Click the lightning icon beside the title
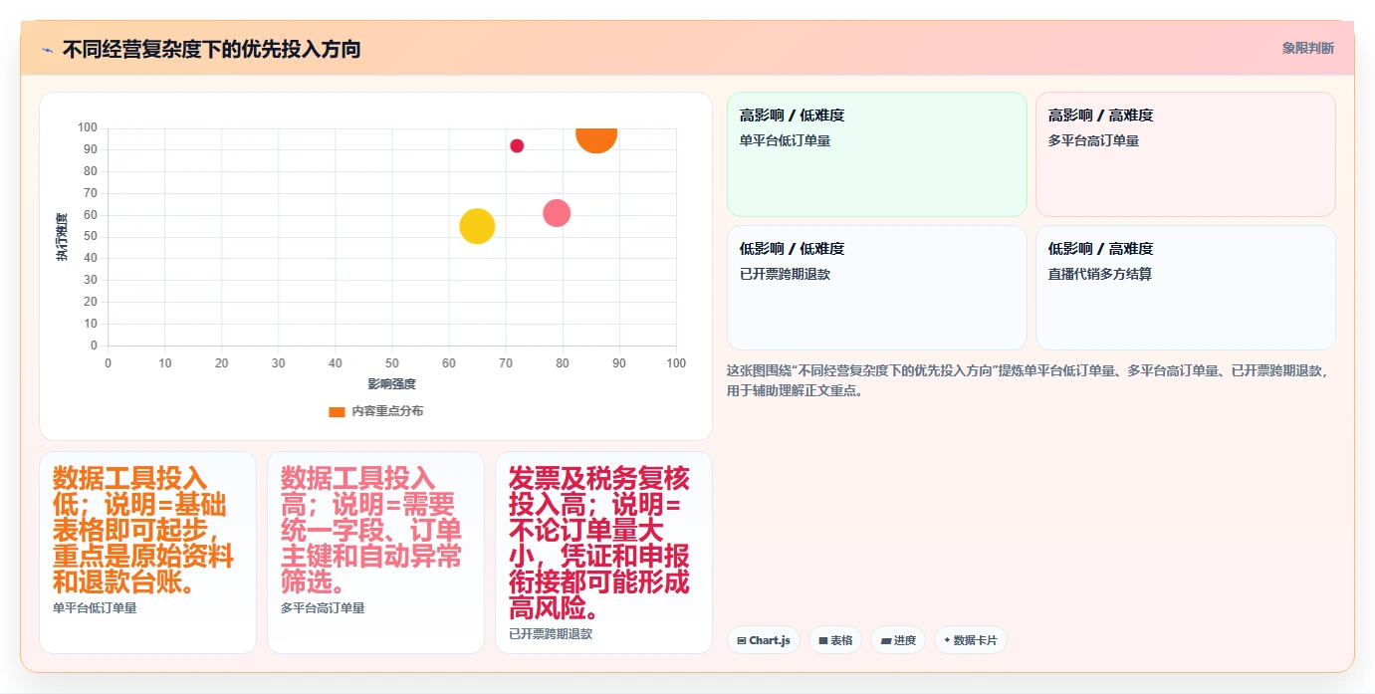This screenshot has width=1375, height=694. point(47,49)
